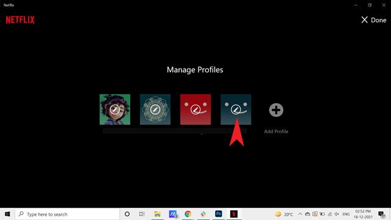This screenshot has width=391, height=220.
Task: Show hidden system tray icons
Action: pos(300,214)
